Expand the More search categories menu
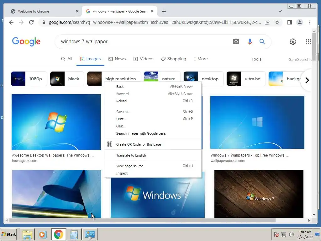Screen dimensions: 321x241 [201, 59]
